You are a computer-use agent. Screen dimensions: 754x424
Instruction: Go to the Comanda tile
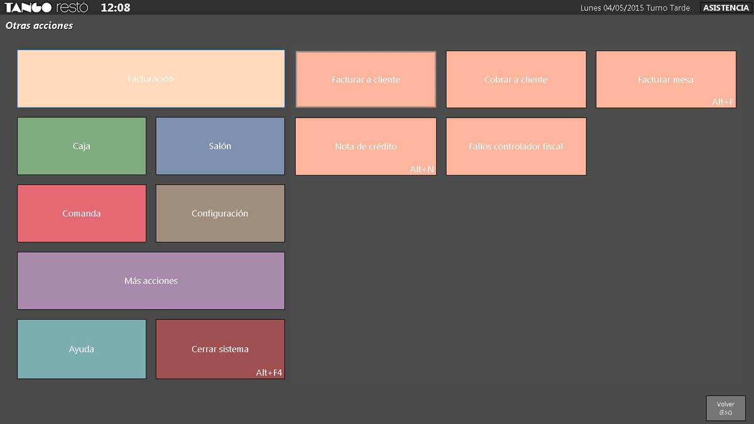[82, 214]
